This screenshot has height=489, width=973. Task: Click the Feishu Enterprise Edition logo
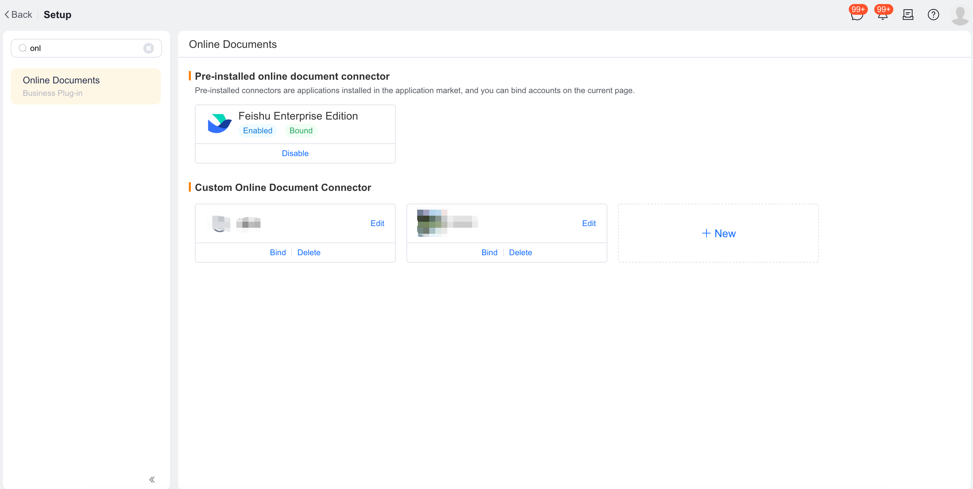point(219,124)
